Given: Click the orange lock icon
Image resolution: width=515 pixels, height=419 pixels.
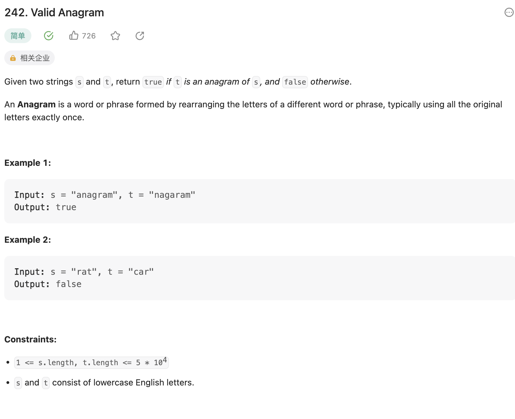Looking at the screenshot, I should click(x=13, y=58).
